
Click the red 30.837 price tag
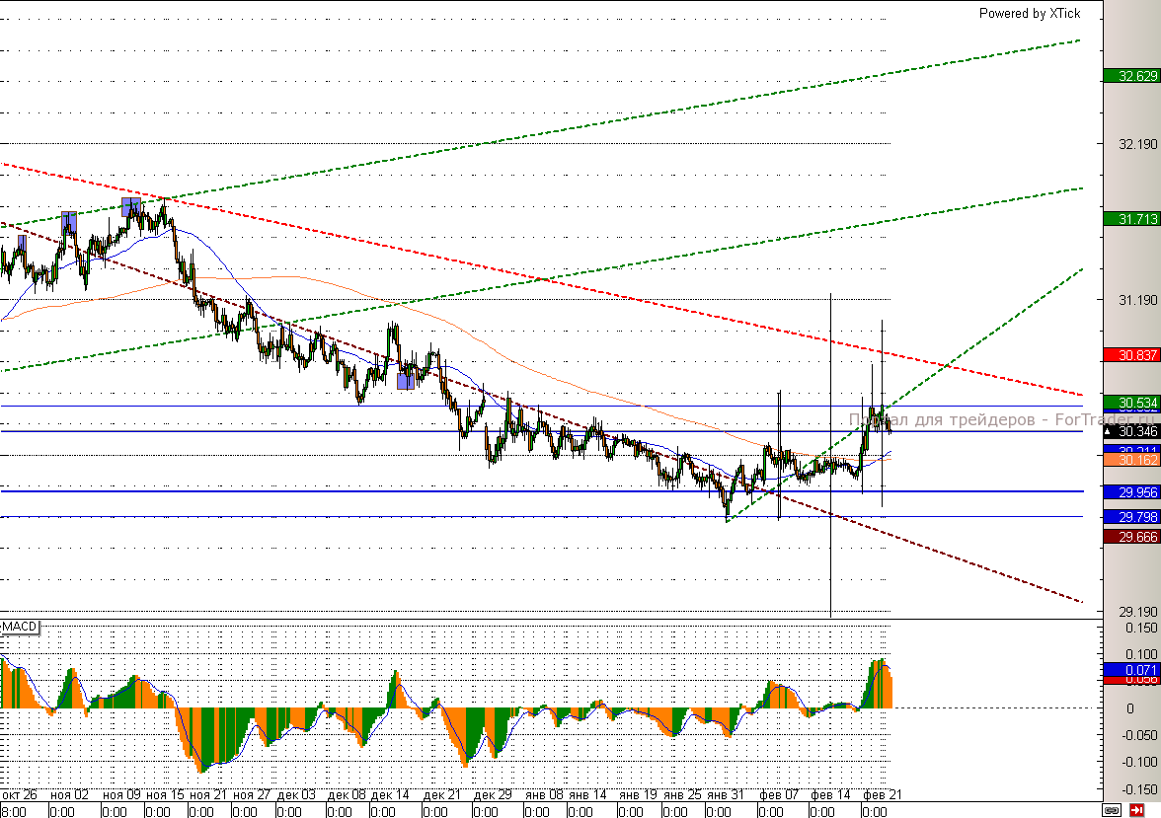click(1130, 355)
